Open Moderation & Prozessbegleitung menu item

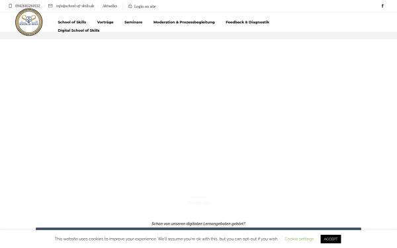pos(184,22)
